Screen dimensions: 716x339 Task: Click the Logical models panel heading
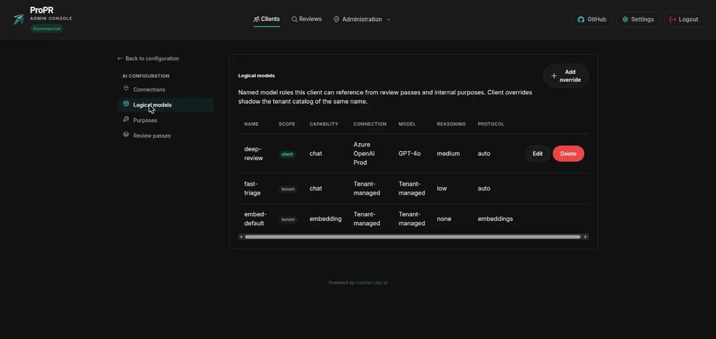[x=257, y=76]
